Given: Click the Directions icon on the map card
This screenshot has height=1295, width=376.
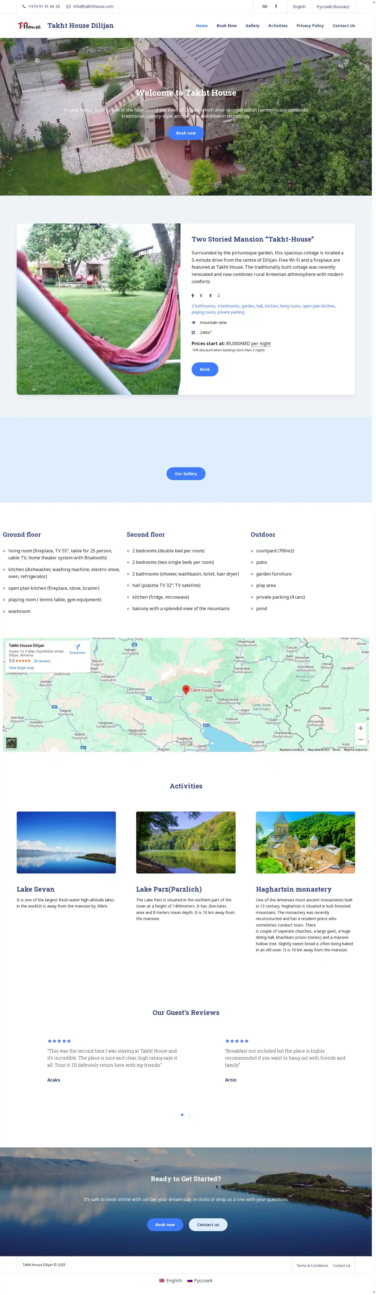Looking at the screenshot, I should [77, 647].
